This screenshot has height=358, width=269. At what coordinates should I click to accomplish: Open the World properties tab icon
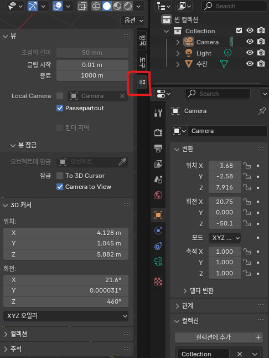point(158,195)
